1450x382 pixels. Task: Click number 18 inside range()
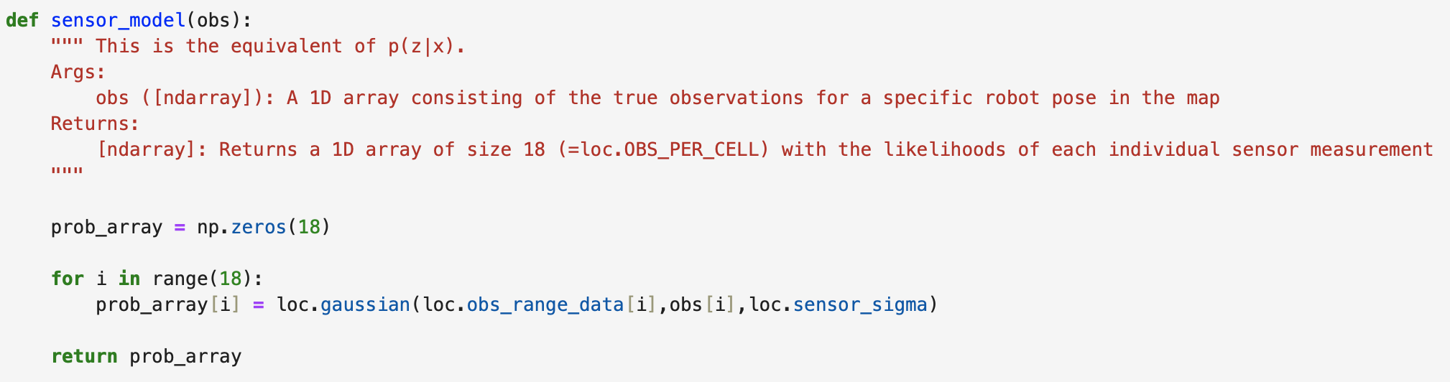[231, 279]
